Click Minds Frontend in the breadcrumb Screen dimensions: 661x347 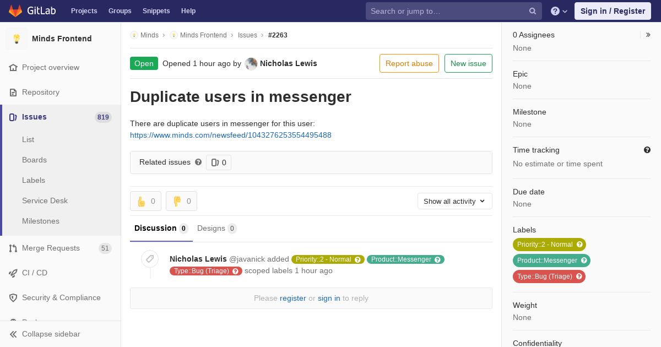[x=203, y=35]
